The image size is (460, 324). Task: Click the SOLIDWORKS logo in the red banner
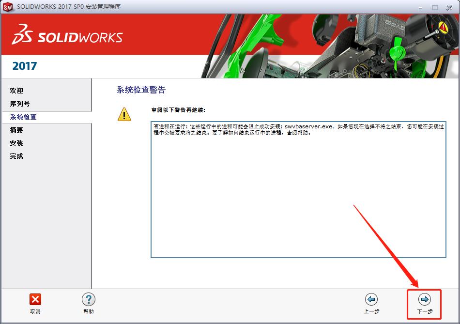pos(68,35)
